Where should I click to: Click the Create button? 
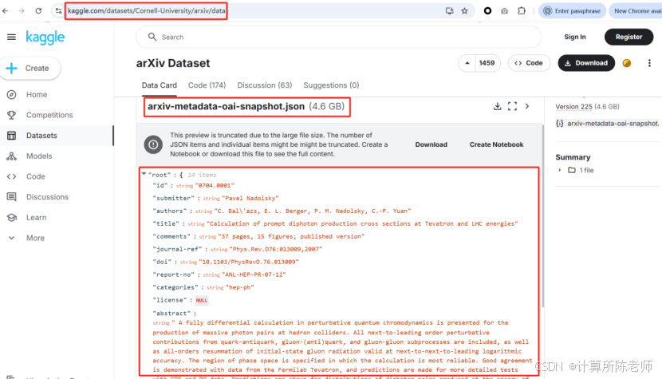30,68
